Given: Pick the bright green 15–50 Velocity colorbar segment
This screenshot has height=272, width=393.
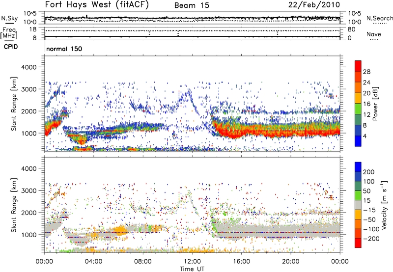Looking at the screenshot, I should 358,196.
